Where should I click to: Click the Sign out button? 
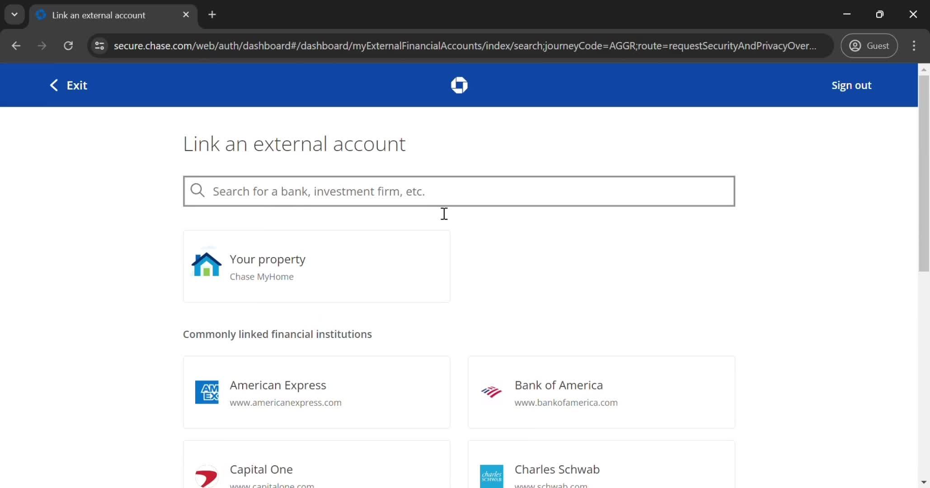pos(852,85)
